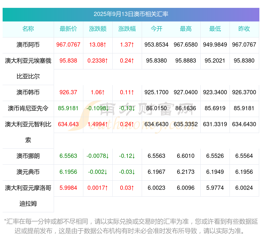This screenshot has width=262, height=239.
Task: Click change percent 0.11↑
Action: click(x=127, y=92)
